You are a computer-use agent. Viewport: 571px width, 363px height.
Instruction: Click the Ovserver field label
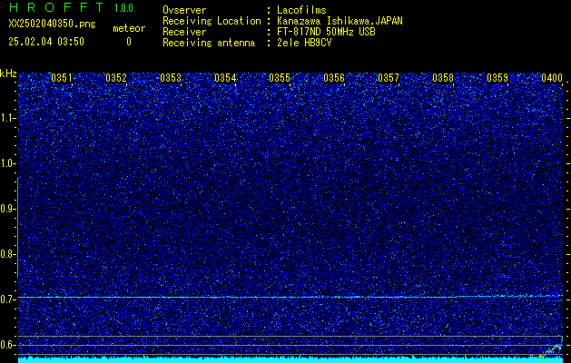pyautogui.click(x=184, y=10)
